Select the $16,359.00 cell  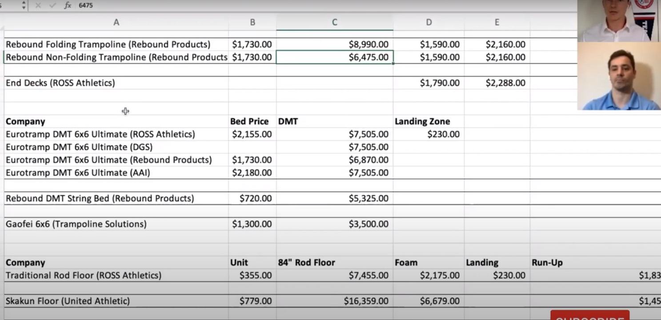(x=335, y=301)
